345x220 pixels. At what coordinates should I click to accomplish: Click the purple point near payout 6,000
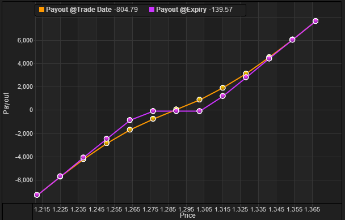coord(292,40)
